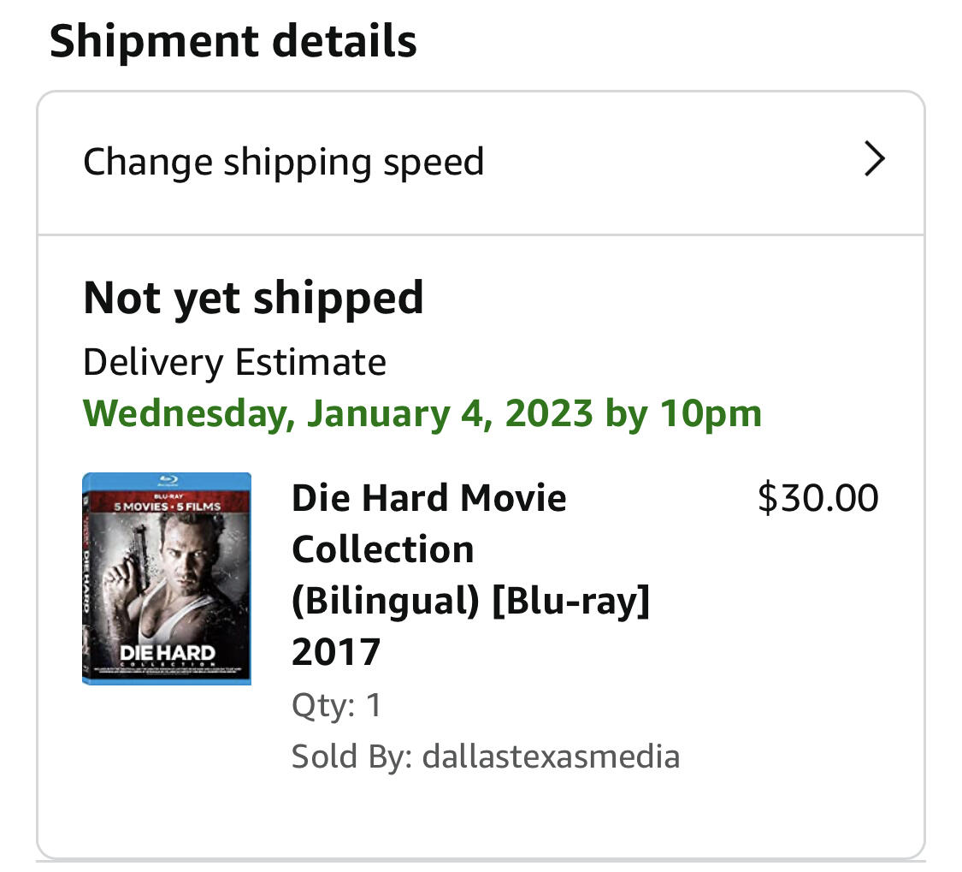Expand the Change shipping speed chevron arrow

[x=874, y=160]
